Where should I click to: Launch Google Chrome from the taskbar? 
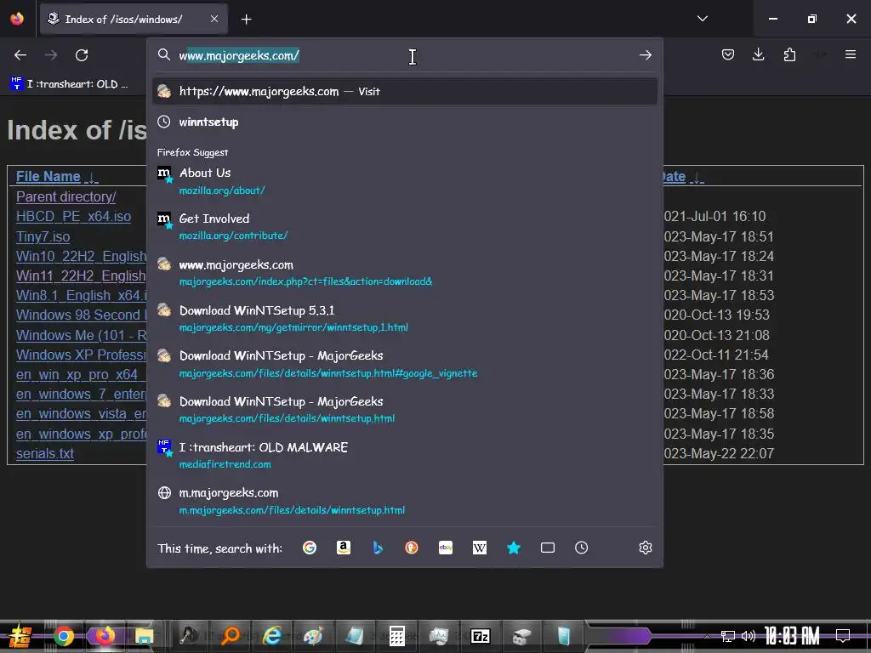(x=63, y=636)
